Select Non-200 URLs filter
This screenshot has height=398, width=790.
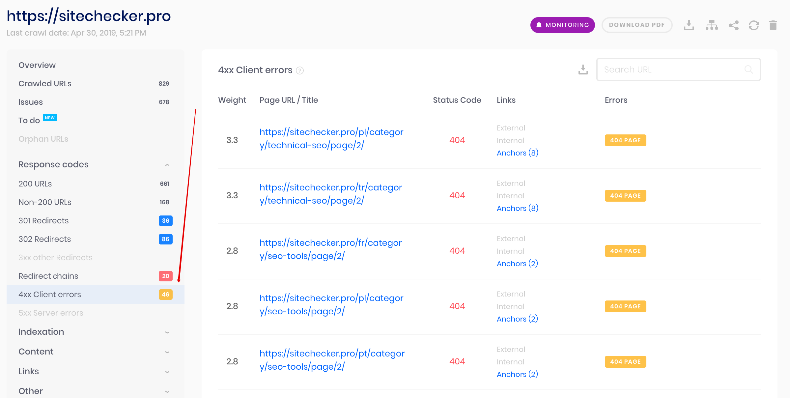tap(95, 202)
